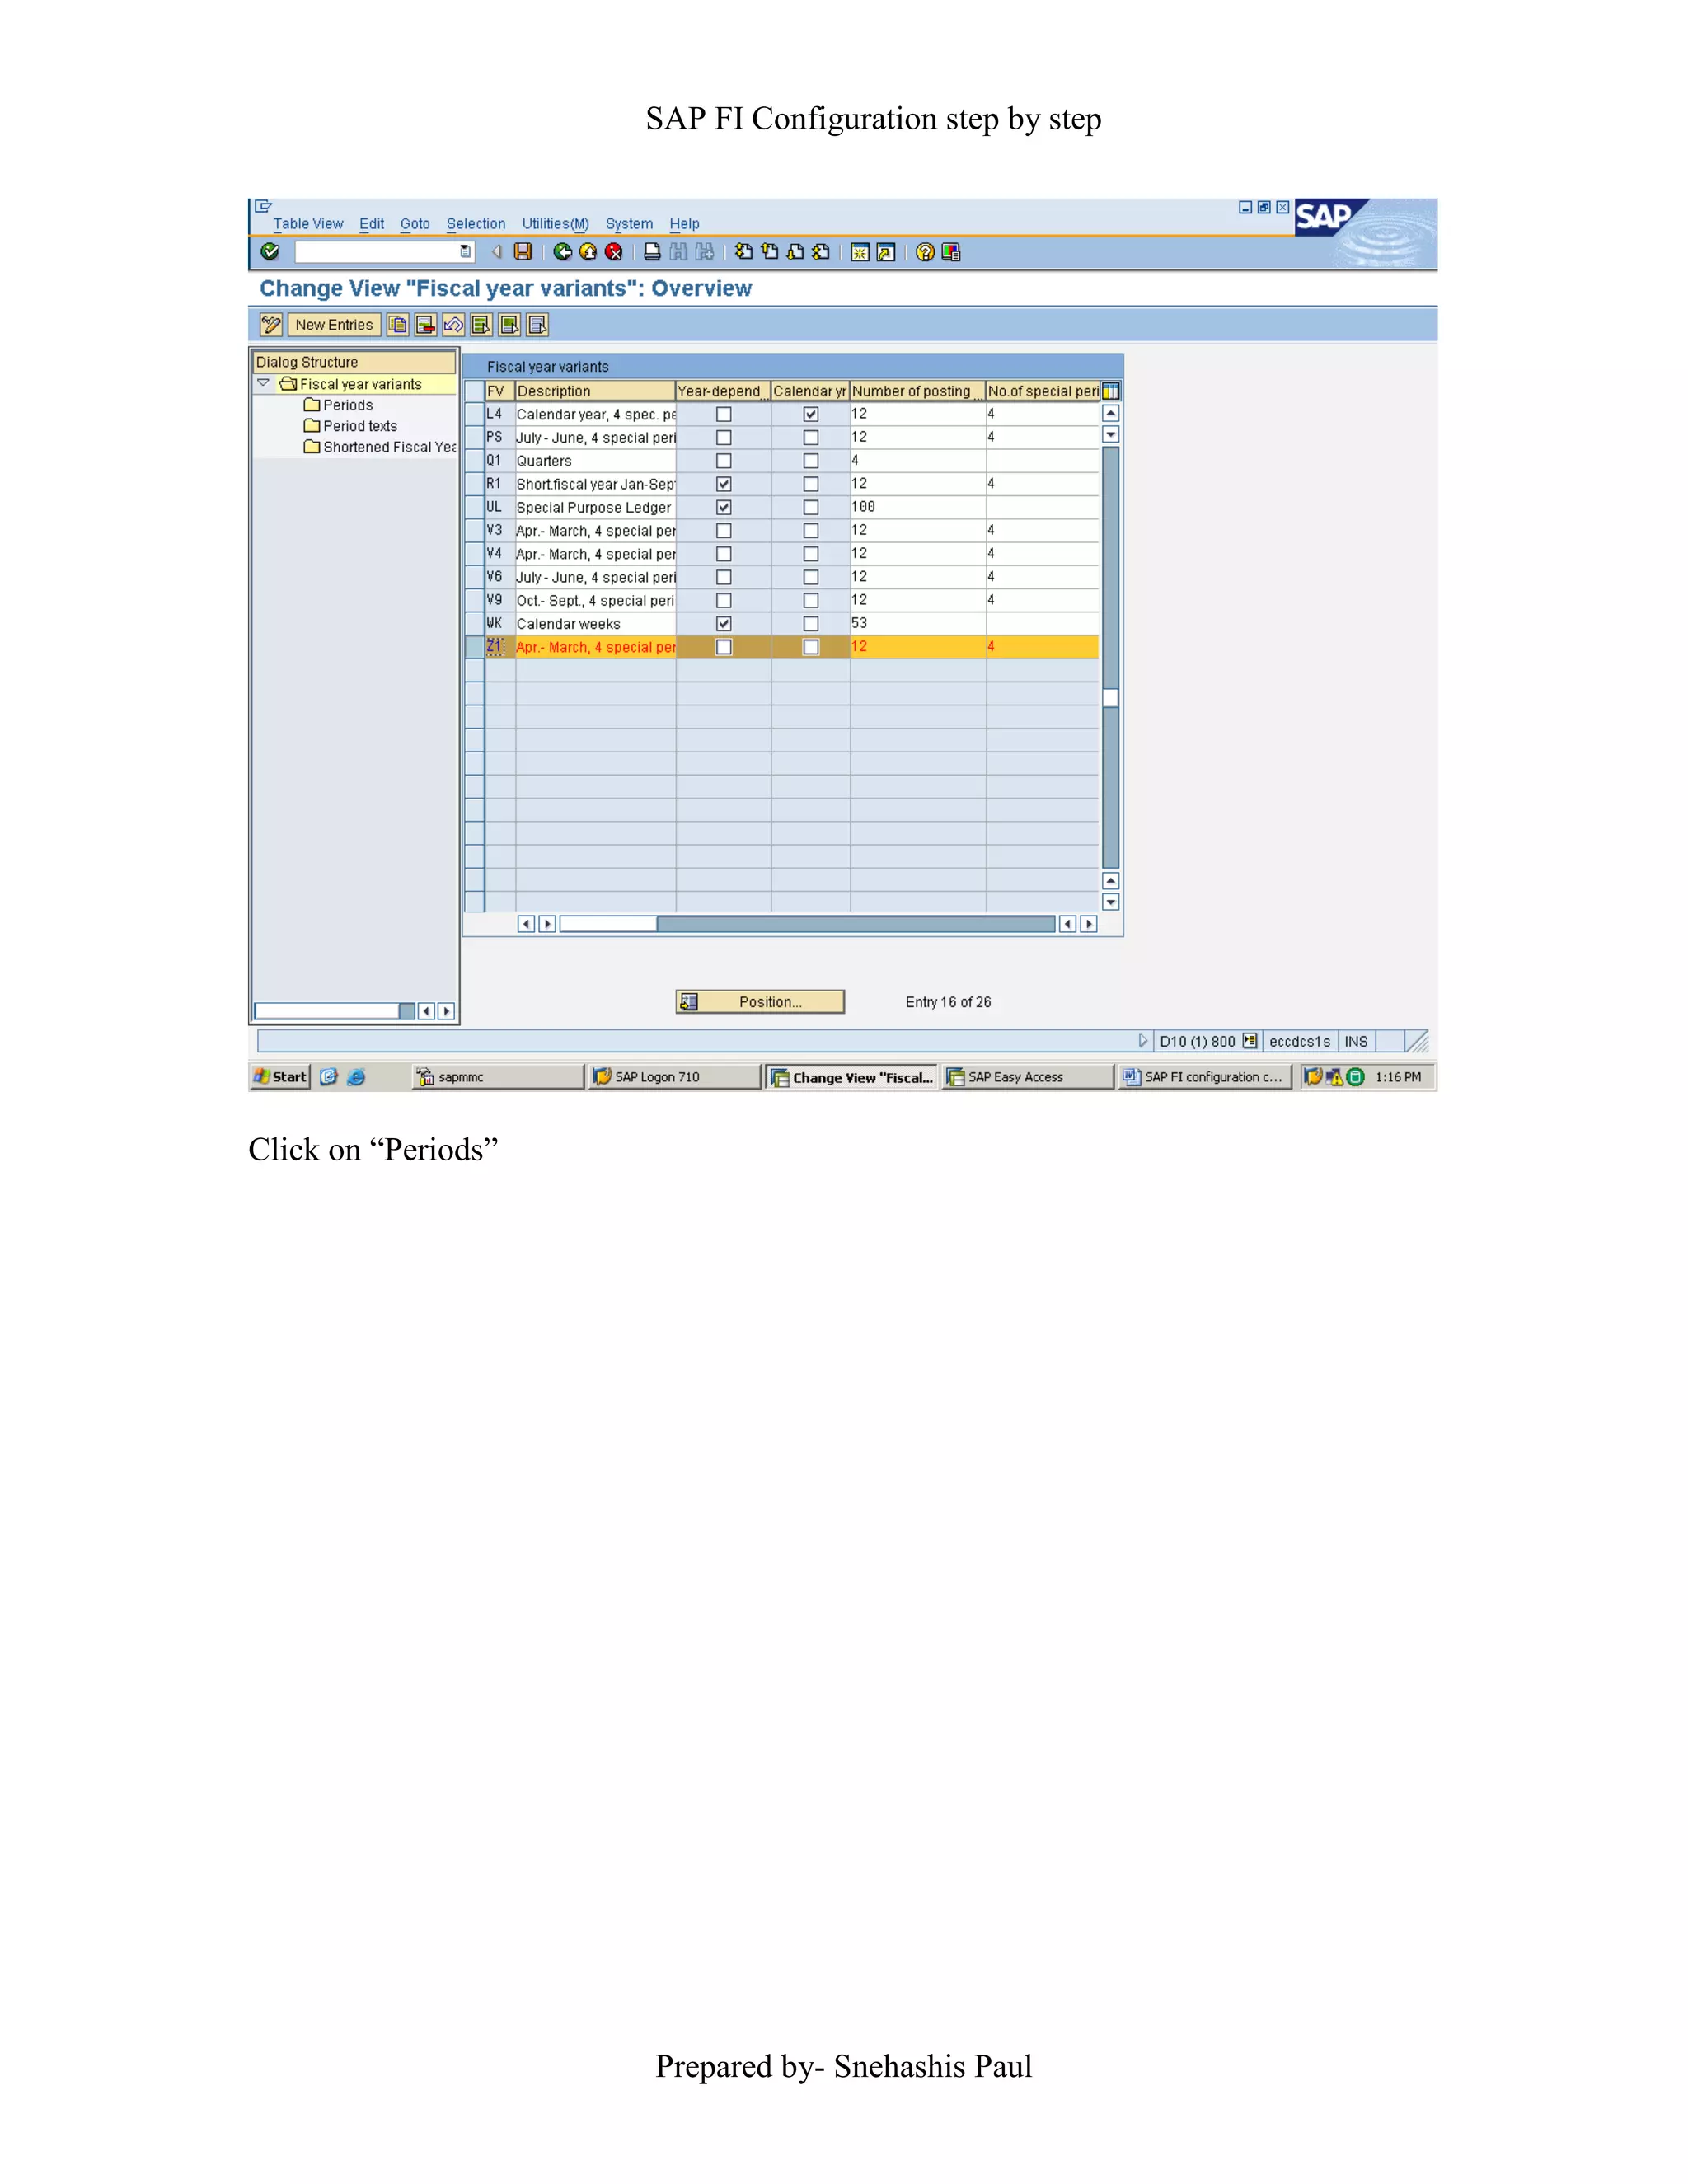1688x2184 pixels.
Task: Toggle Calendar yr checkbox for L4 row
Action: pyautogui.click(x=811, y=414)
